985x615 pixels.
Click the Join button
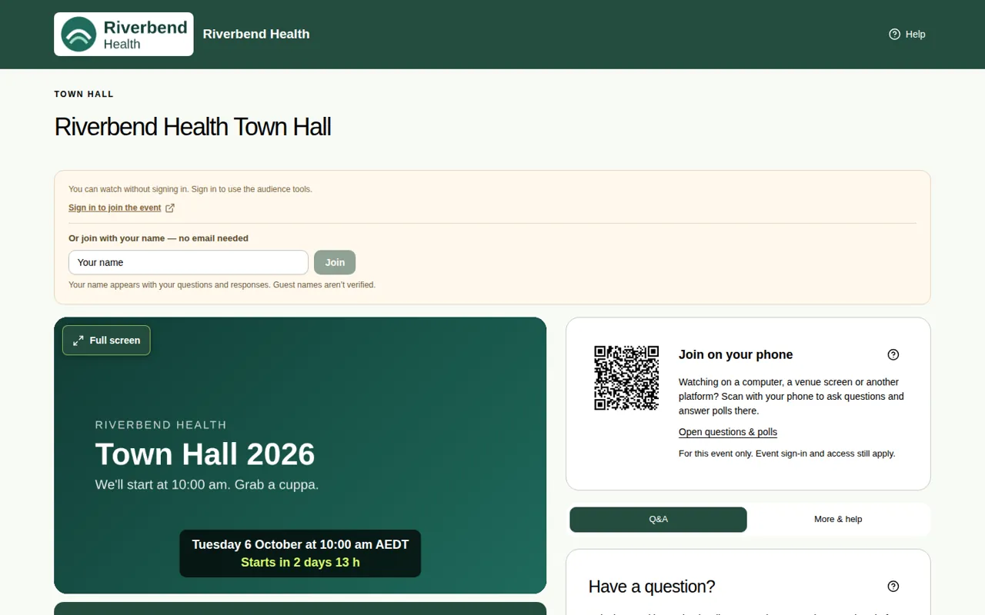pyautogui.click(x=335, y=262)
